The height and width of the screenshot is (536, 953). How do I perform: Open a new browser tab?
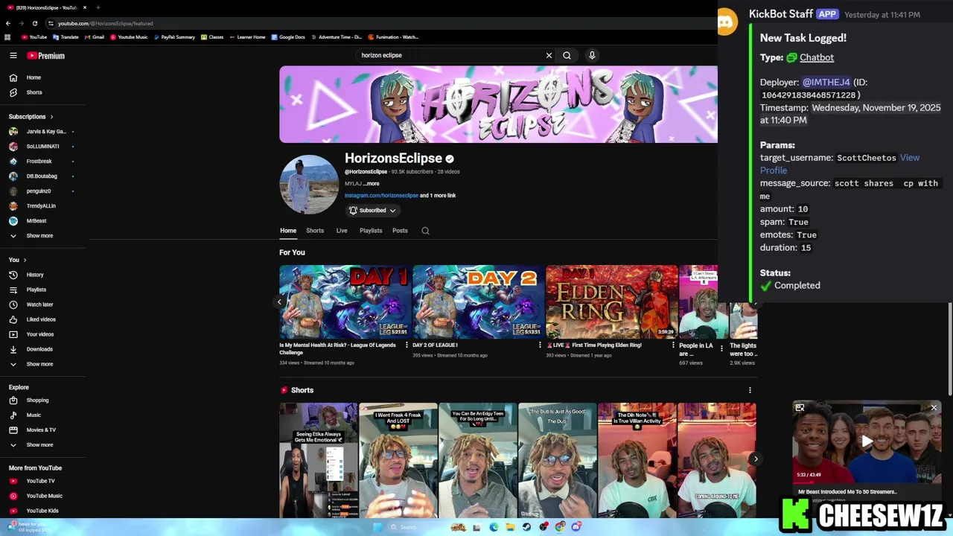98,7
